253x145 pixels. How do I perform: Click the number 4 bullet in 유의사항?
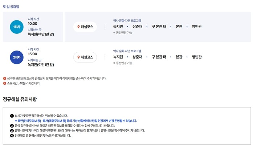coord(12,136)
